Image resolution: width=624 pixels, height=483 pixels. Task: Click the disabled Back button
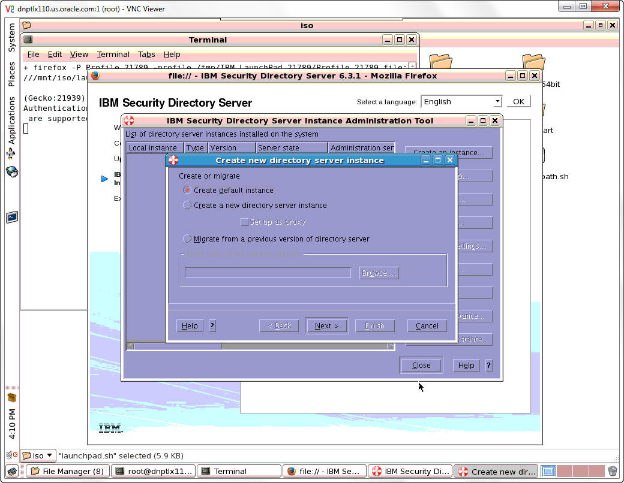point(279,325)
